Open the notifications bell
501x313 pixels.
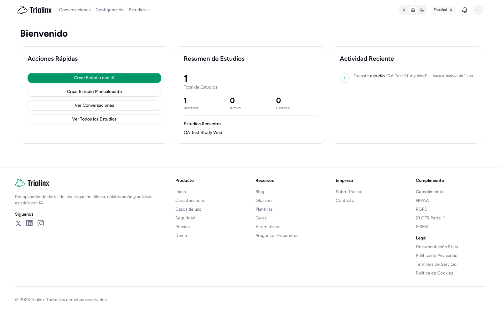pos(465,10)
